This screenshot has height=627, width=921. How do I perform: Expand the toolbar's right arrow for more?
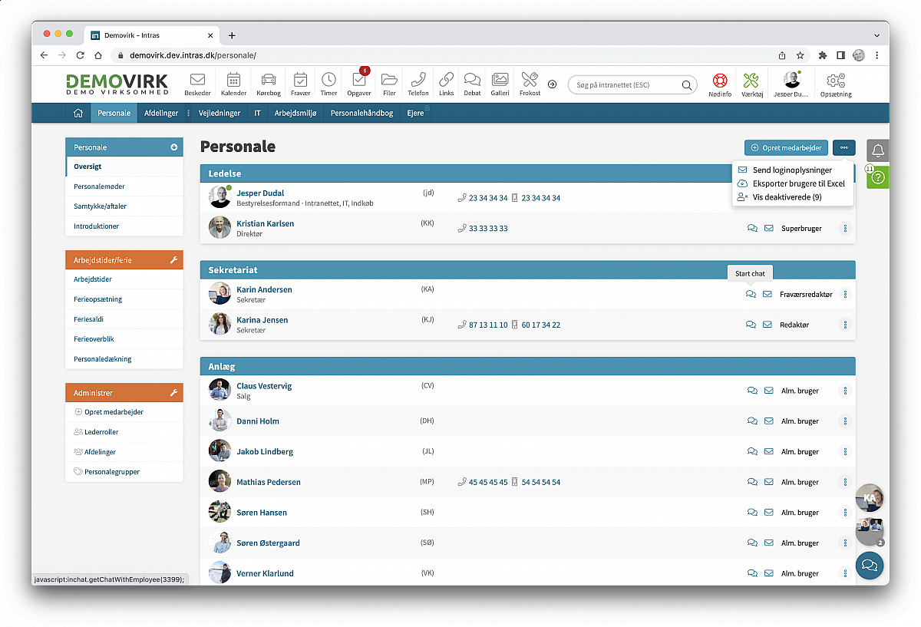pos(552,84)
